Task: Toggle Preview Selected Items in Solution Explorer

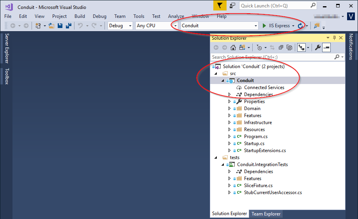Action: pos(326,47)
